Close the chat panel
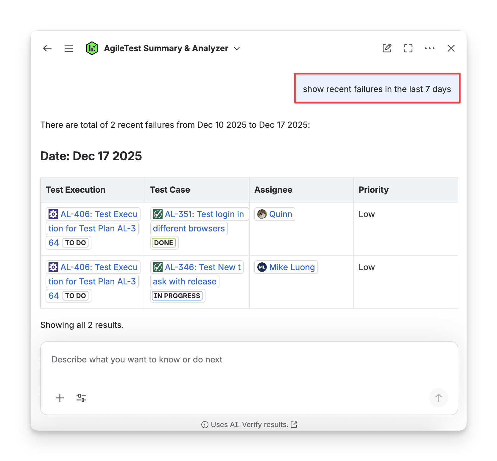497x461 pixels. pyautogui.click(x=451, y=48)
